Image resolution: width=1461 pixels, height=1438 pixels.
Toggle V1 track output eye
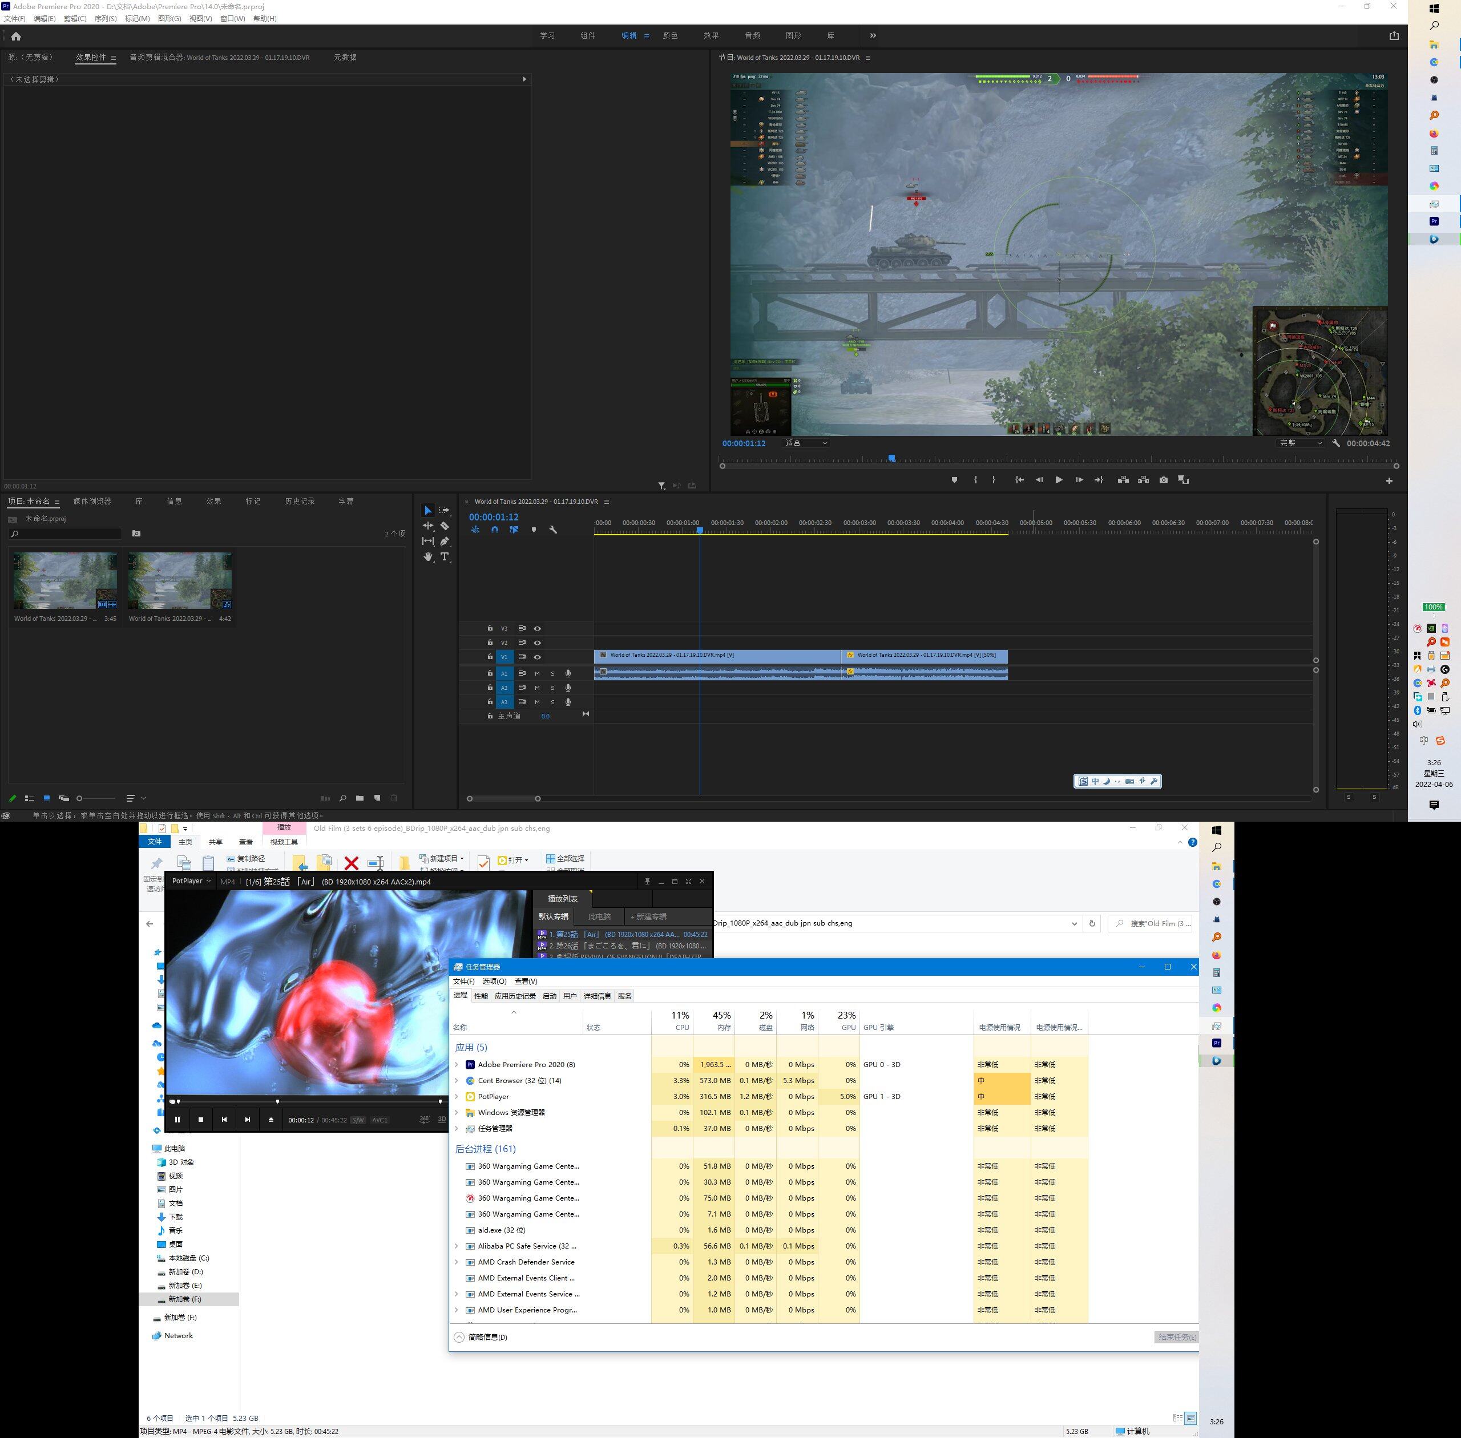537,657
